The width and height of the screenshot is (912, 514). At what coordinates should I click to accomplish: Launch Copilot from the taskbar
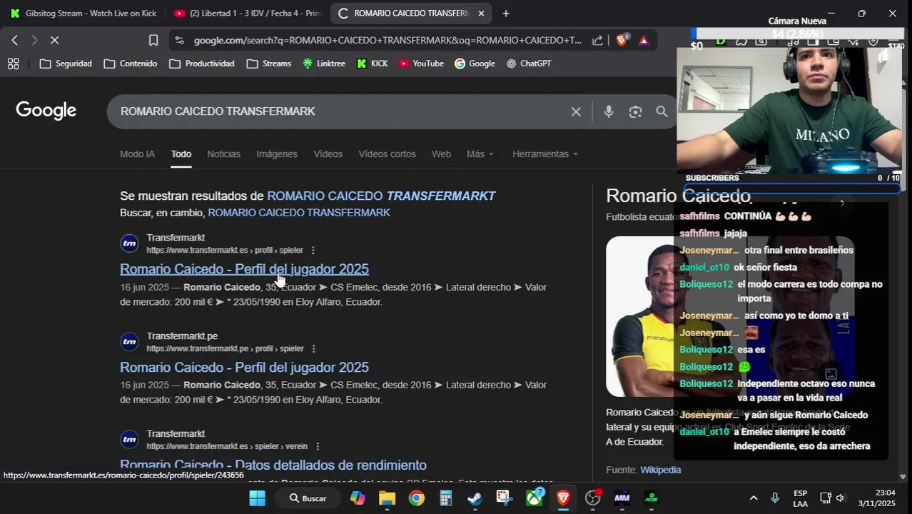(x=358, y=498)
